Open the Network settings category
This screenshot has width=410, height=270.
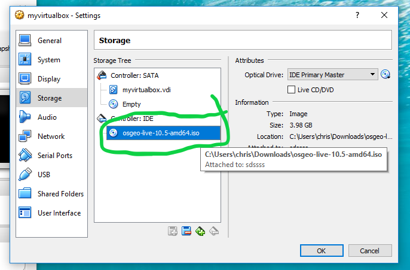51,136
